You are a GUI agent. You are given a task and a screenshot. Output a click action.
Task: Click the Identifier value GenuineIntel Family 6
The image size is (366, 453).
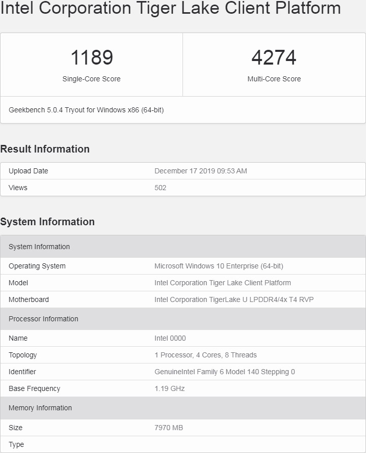225,372
